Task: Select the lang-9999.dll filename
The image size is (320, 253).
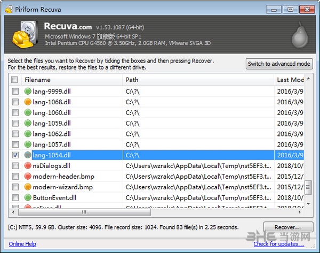Action: 52,91
